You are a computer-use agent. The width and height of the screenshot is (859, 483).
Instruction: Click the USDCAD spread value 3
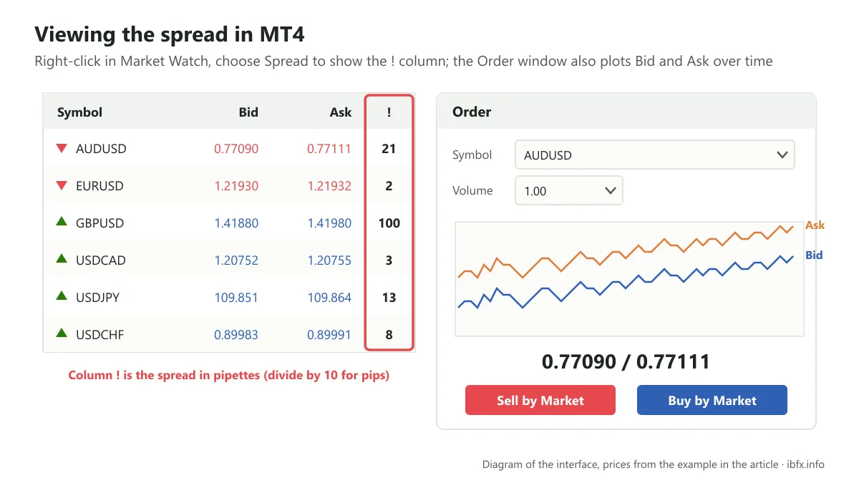389,260
